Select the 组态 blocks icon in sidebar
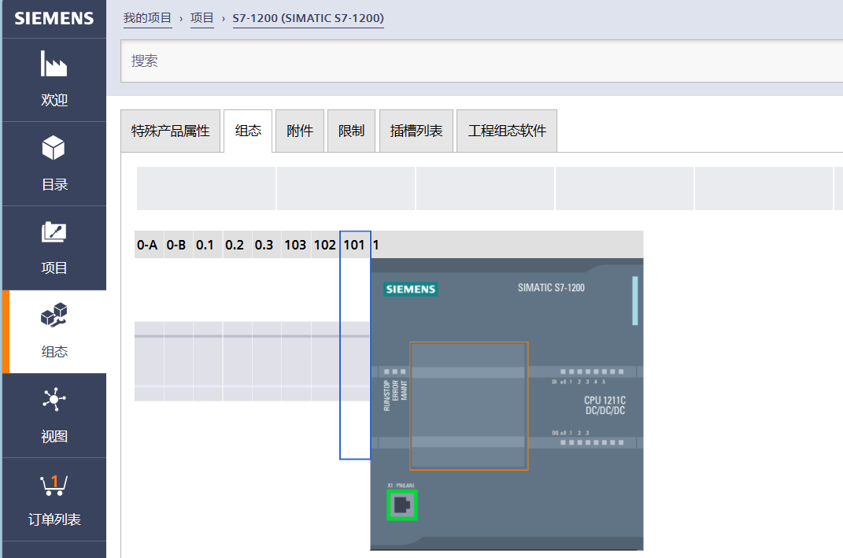 (x=54, y=316)
